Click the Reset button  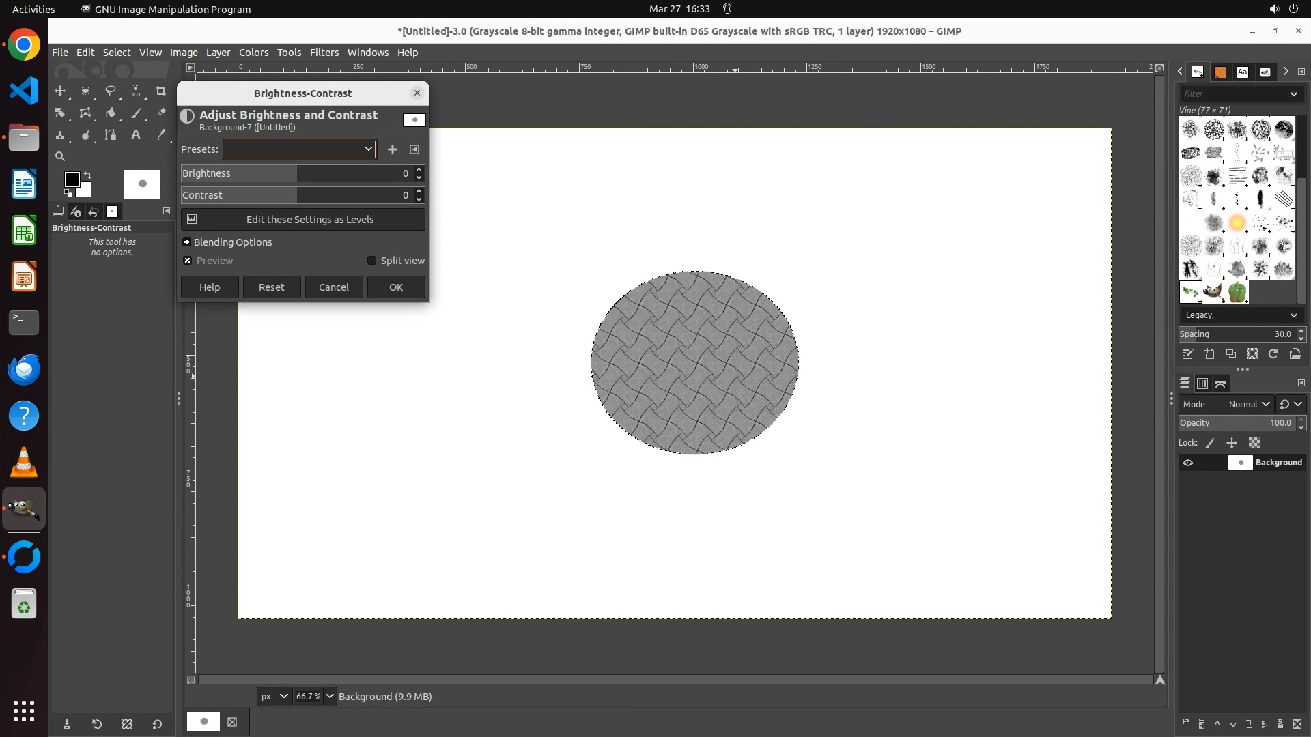(x=272, y=287)
